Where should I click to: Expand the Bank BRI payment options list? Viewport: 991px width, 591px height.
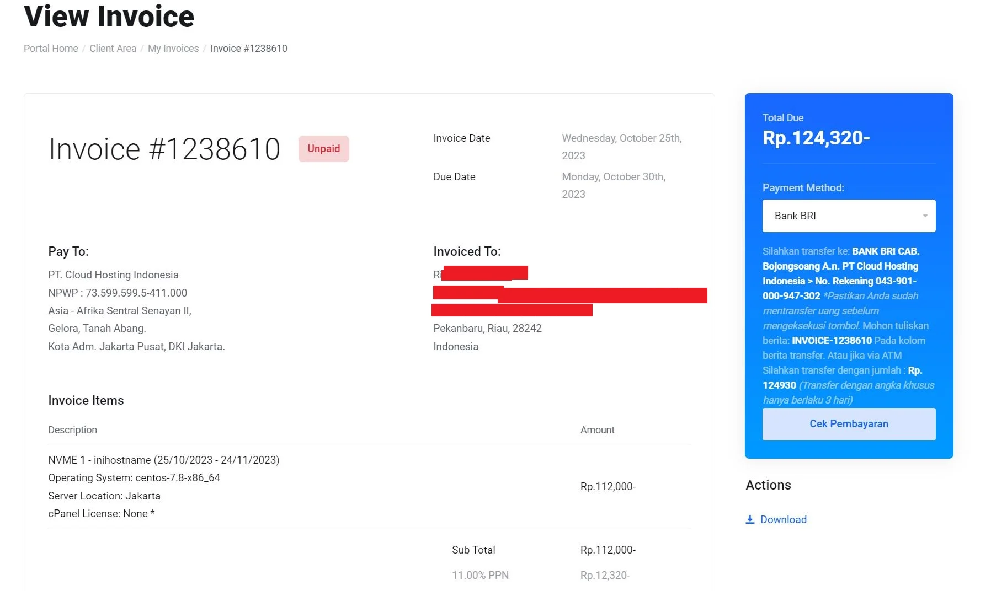point(848,216)
